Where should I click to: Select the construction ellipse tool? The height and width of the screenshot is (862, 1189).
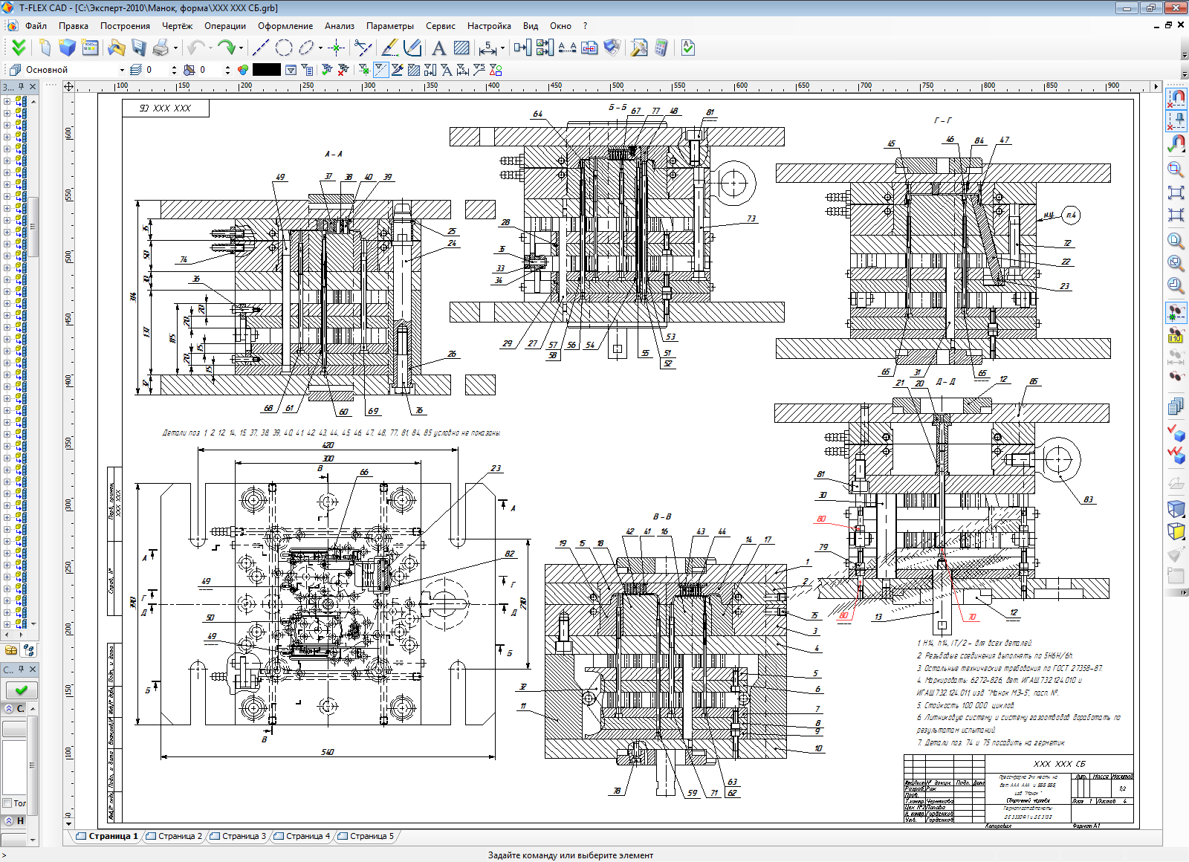306,48
